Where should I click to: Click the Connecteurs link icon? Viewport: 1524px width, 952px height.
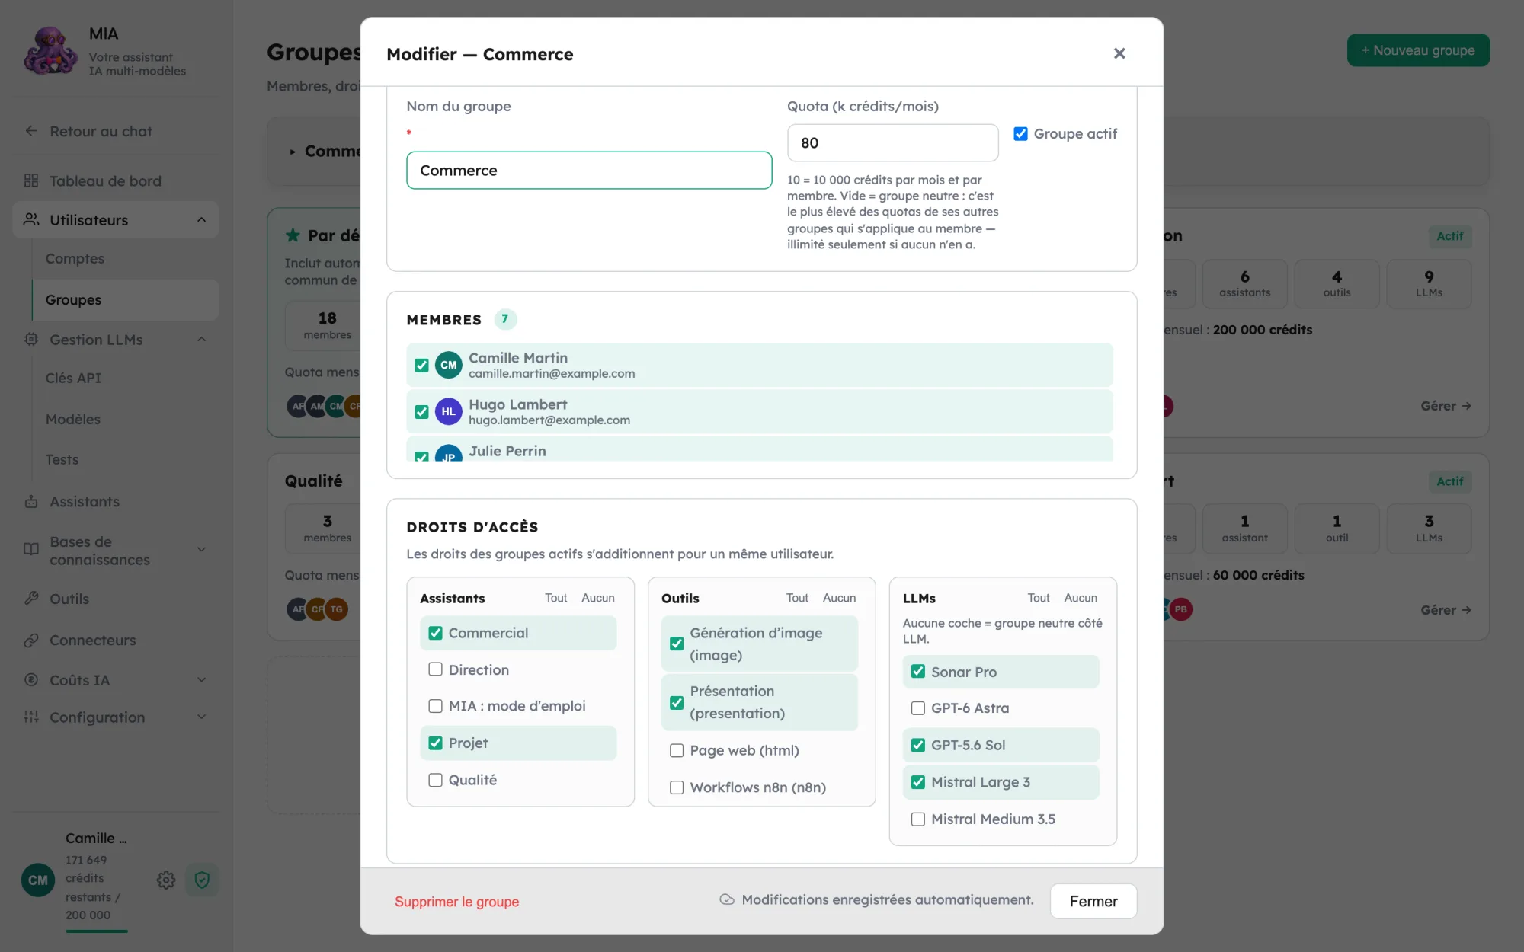31,640
